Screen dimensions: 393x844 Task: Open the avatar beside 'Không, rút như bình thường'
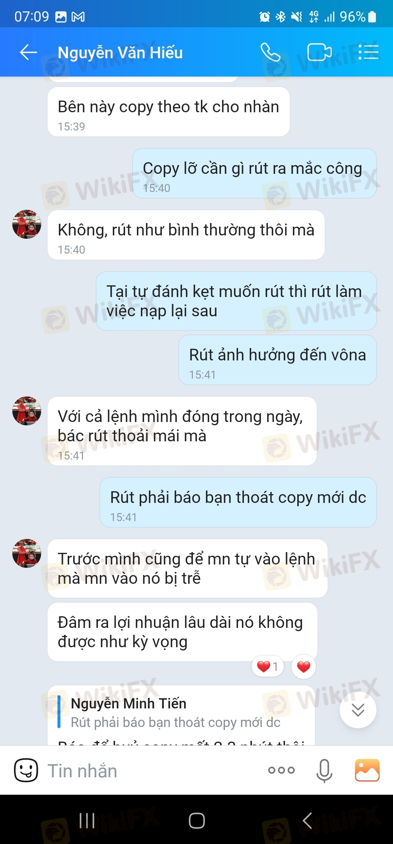coord(27,224)
